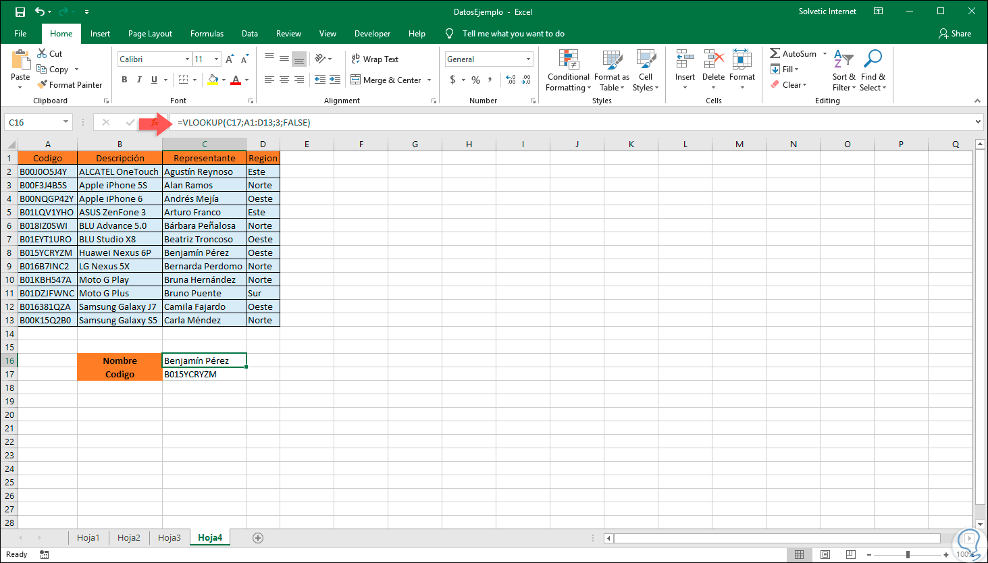Toggle middle vertical alignment
Image resolution: width=988 pixels, height=563 pixels.
(284, 59)
